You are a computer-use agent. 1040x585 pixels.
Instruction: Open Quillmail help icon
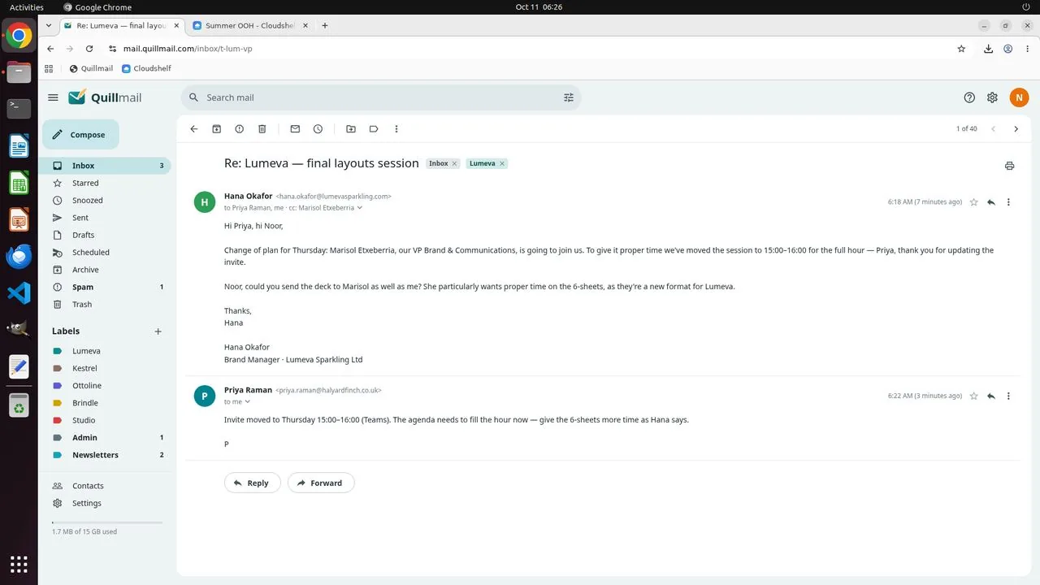click(969, 97)
